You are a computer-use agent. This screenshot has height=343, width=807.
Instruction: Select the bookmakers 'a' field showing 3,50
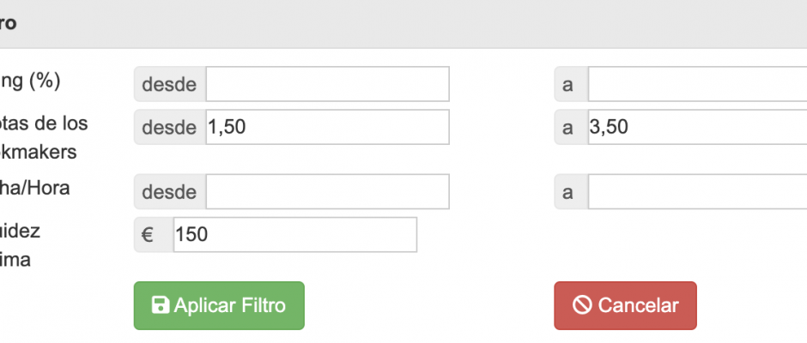[697, 127]
